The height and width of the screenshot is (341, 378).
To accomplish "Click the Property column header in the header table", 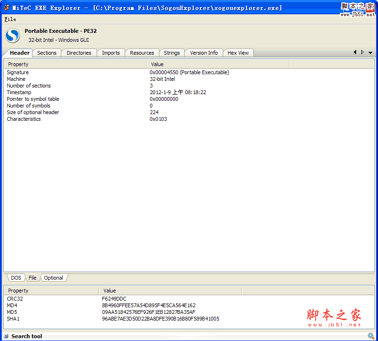I will click(75, 64).
